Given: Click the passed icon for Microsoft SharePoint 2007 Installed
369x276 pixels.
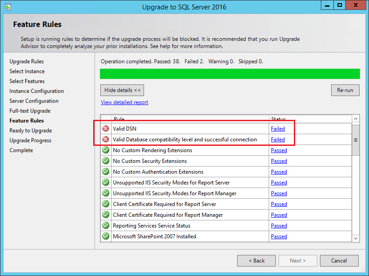Looking at the screenshot, I should click(105, 236).
